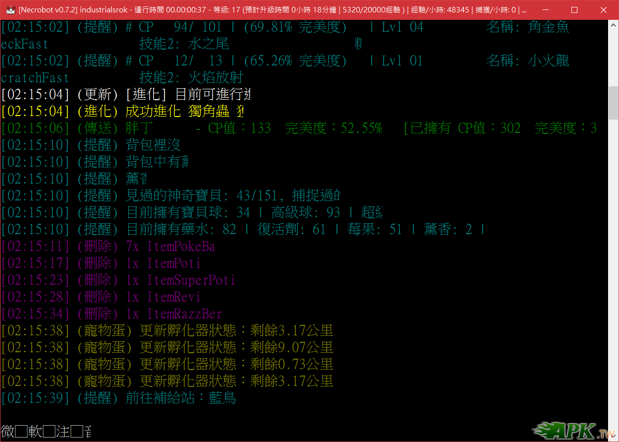
Task: Click the skill text '技能2: 火焰放射'
Action: coord(191,77)
